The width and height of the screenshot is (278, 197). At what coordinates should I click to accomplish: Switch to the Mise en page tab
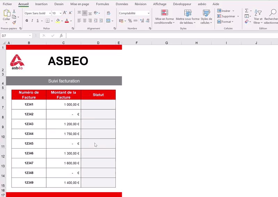(80, 4)
